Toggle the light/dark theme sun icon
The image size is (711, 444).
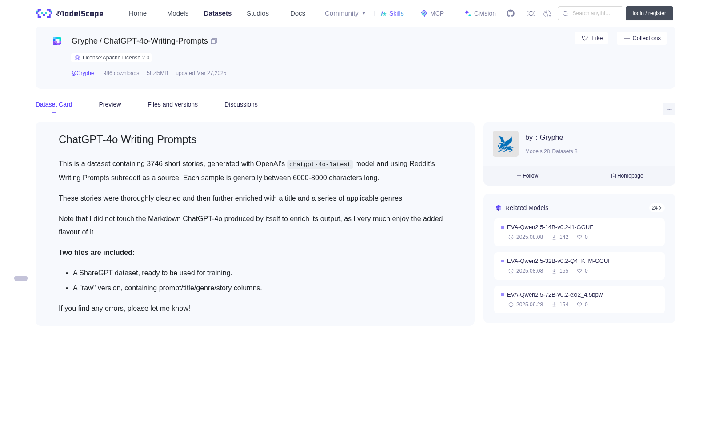531,13
